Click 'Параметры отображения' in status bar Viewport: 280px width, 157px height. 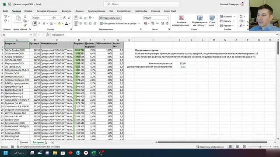click(210, 147)
